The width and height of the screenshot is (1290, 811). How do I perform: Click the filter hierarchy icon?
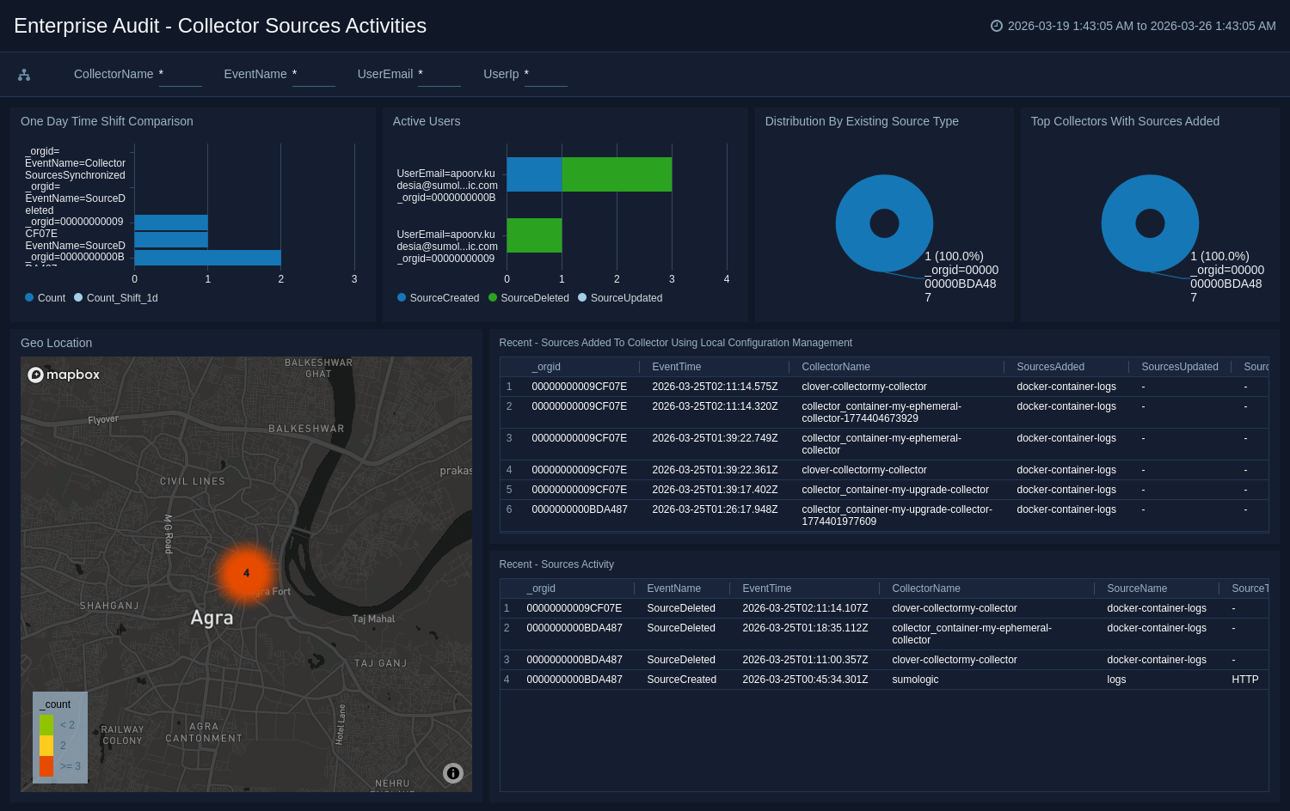coord(24,75)
